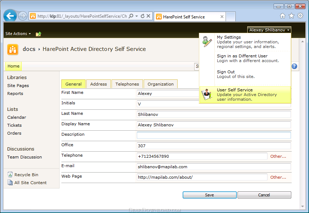Click the search magnifier in the address bar

coord(131,16)
